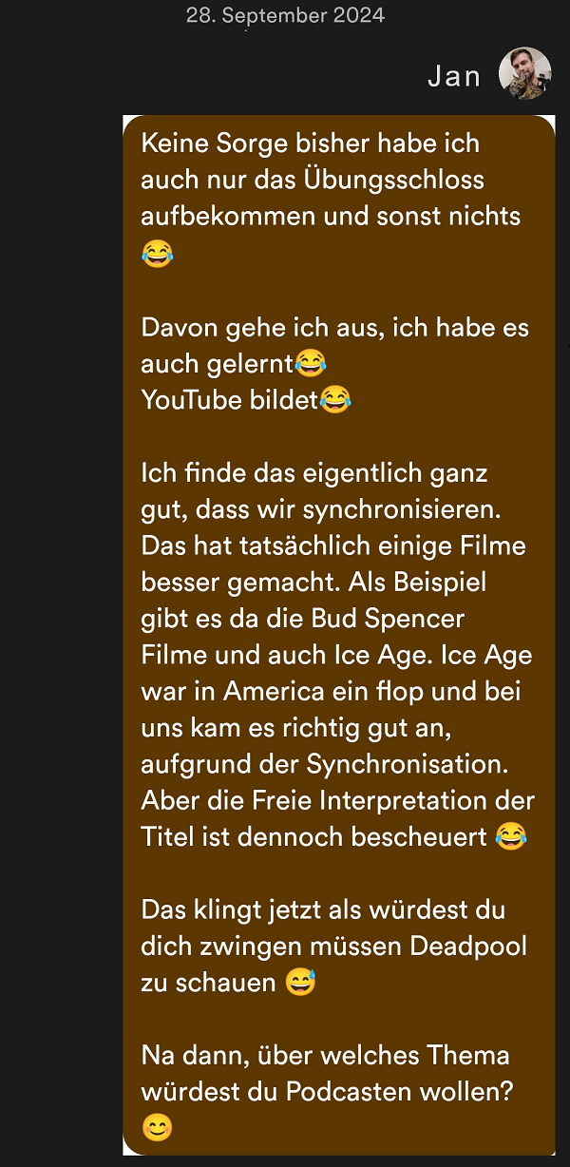Click the sweat-smile emoji after 'zu schauen'

click(x=300, y=982)
